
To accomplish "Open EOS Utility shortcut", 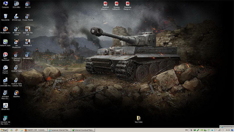I will point(16,4).
